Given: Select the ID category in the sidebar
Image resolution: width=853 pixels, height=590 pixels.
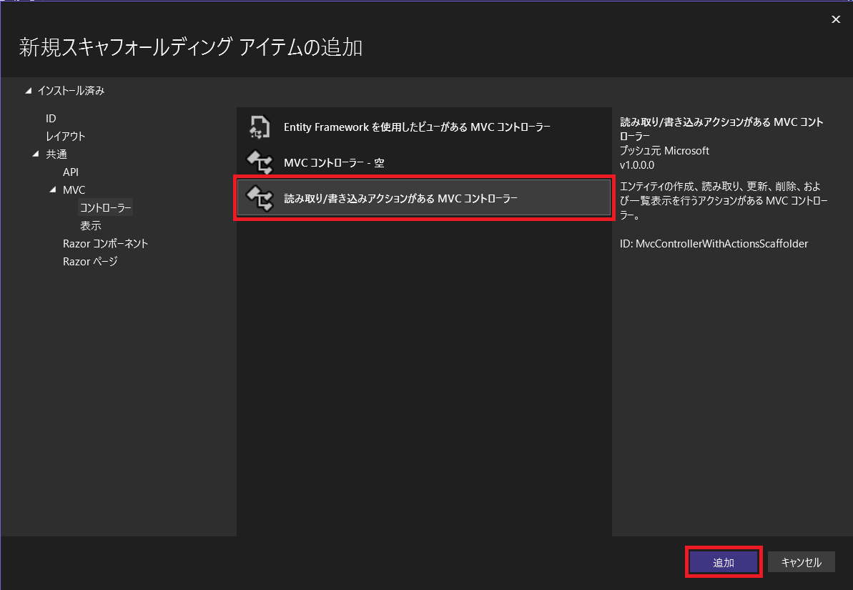Looking at the screenshot, I should (51, 118).
